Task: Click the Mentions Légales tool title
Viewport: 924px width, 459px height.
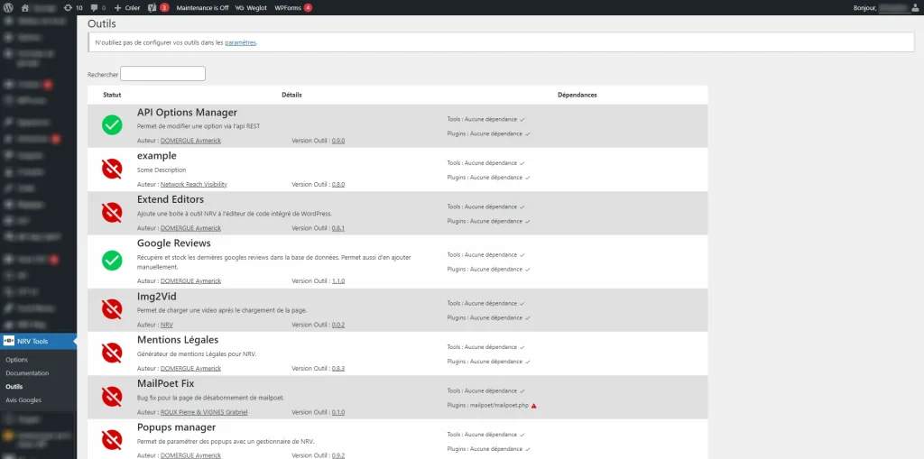Action: point(178,339)
